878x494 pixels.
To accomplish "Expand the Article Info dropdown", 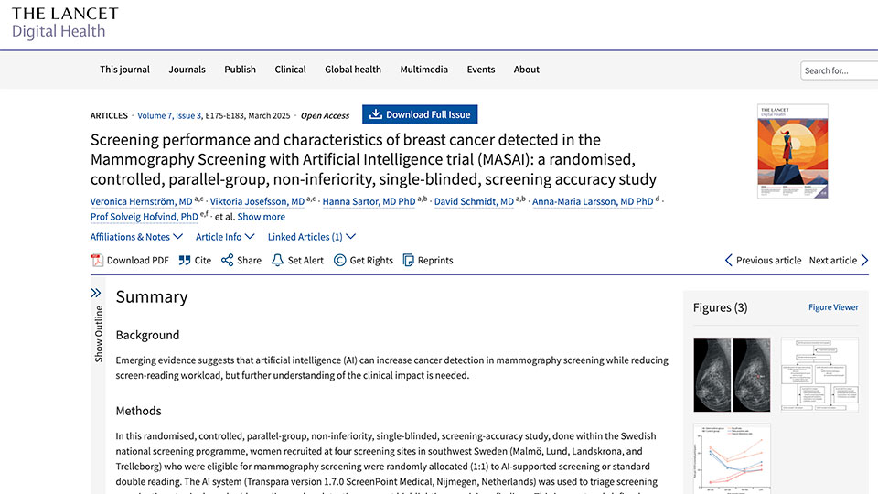I will pos(225,237).
